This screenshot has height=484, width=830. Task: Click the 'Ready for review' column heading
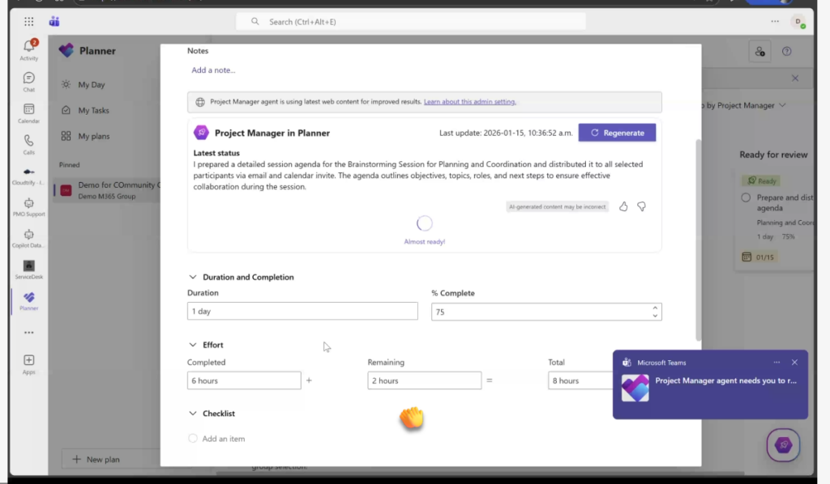(773, 155)
